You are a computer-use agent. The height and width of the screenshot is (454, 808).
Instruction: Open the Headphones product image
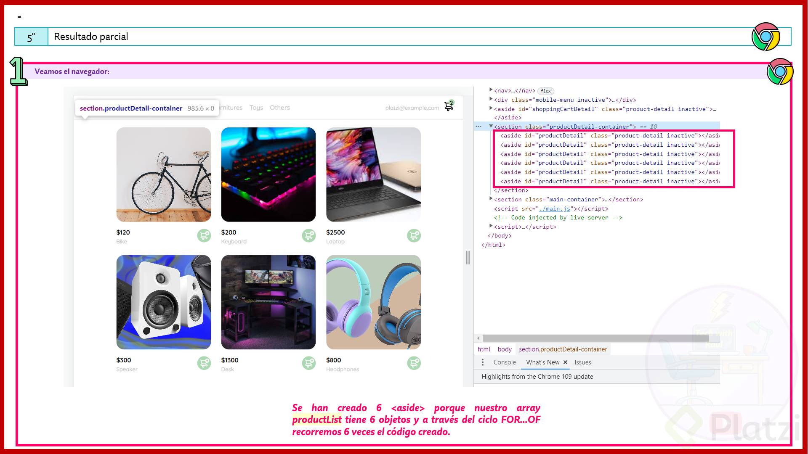[373, 302]
